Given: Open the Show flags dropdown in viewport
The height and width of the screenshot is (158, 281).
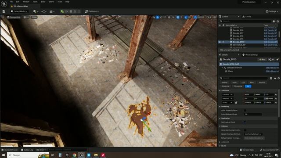Looking at the screenshot, I should coord(34,17).
